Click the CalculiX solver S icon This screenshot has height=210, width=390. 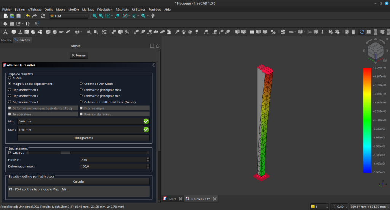(x=283, y=32)
